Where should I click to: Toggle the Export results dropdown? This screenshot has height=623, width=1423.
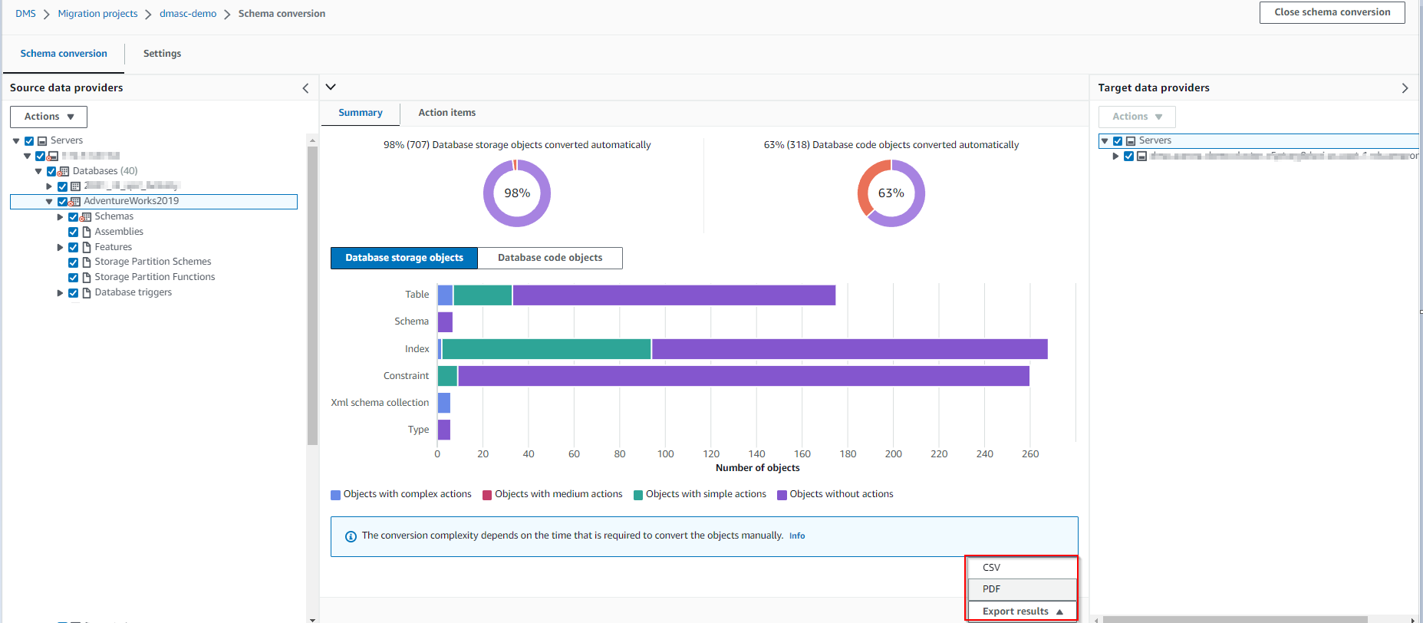click(1022, 611)
